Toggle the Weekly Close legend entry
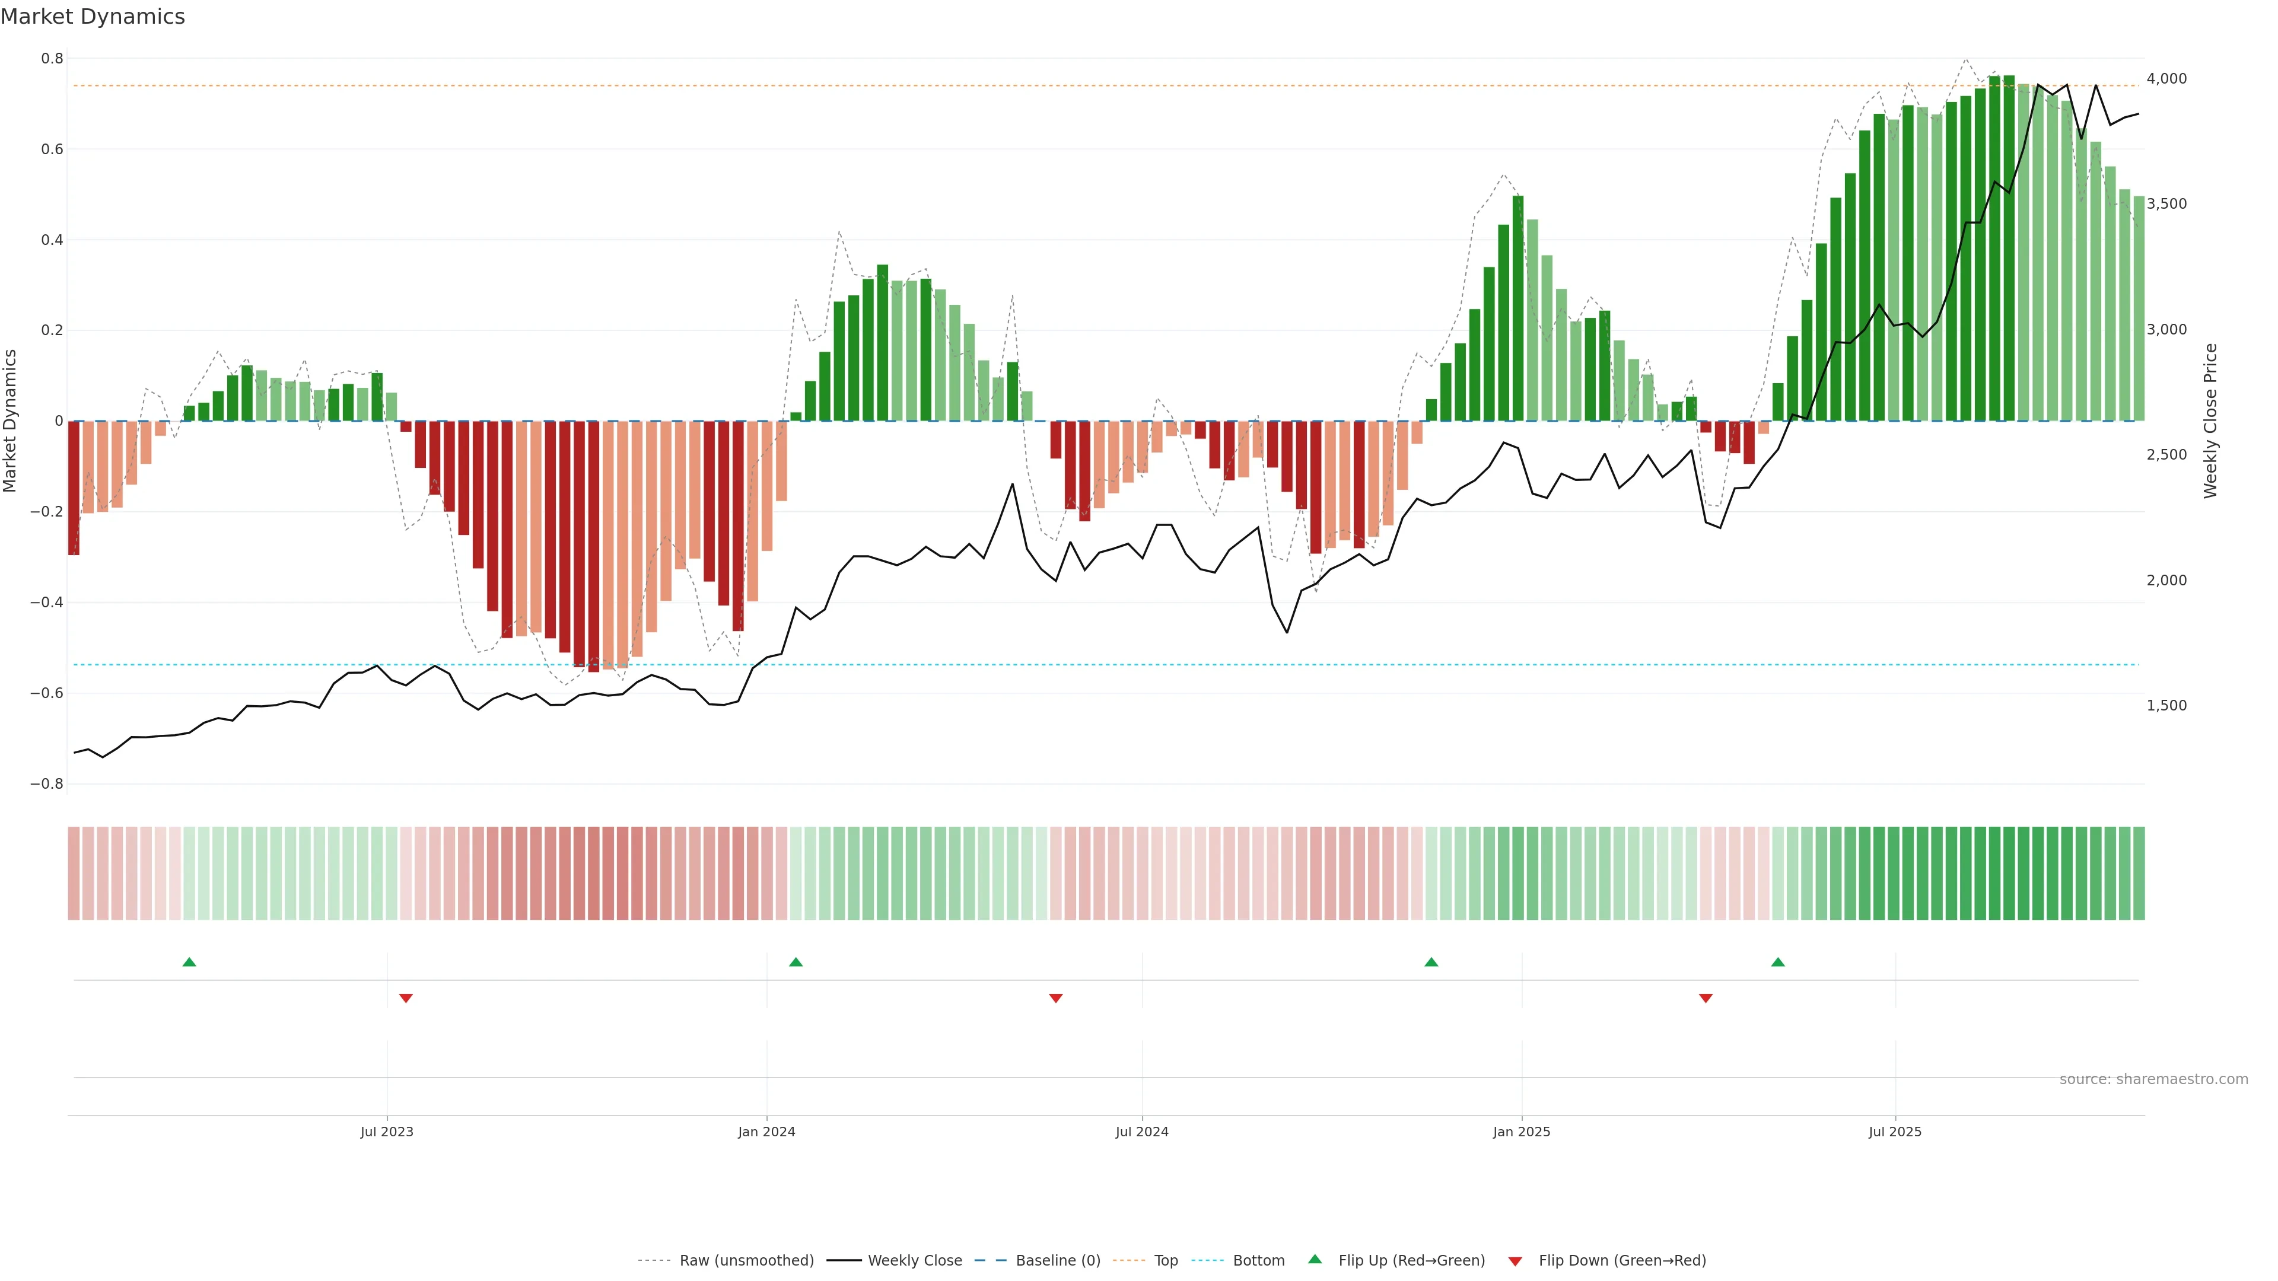The image size is (2278, 1281). 914,1260
